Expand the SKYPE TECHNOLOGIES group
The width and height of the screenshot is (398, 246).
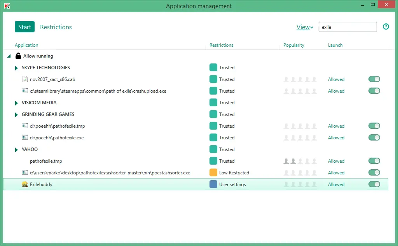16,68
